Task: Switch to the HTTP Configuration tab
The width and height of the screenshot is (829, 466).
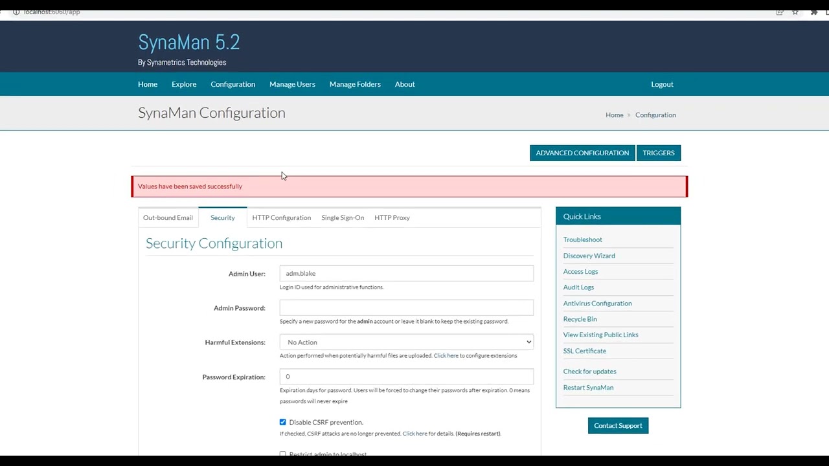Action: [x=281, y=217]
